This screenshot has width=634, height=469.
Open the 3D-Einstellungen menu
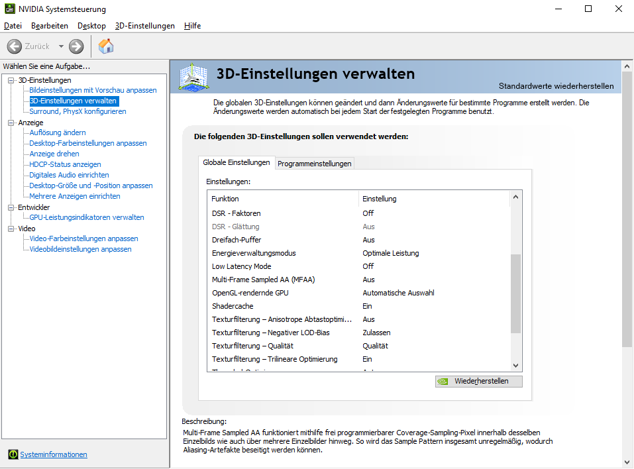coord(144,26)
